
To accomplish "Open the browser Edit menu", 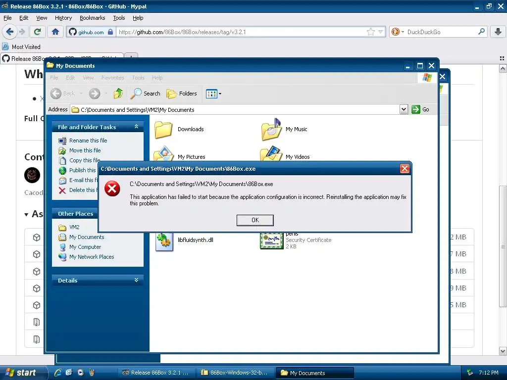I will 24,18.
